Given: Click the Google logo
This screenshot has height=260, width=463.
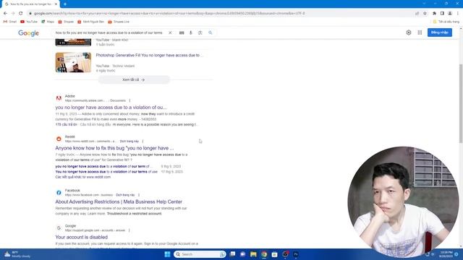Looking at the screenshot, I should coord(28,33).
